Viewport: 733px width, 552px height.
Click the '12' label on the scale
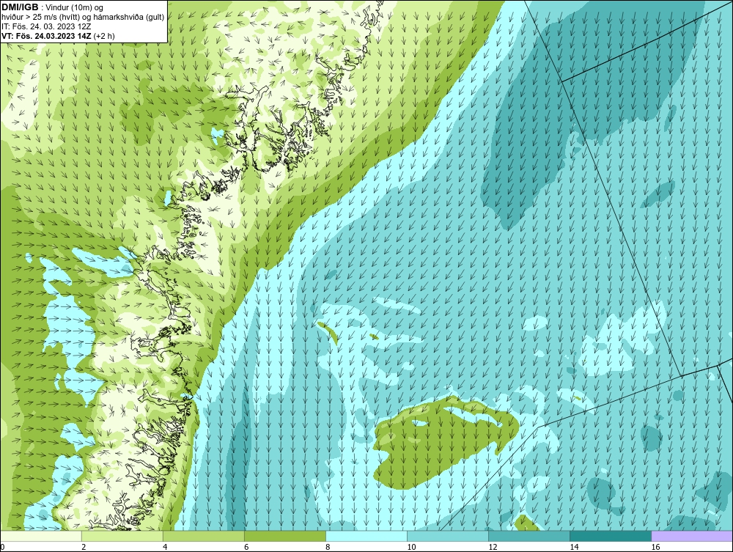[493, 547]
